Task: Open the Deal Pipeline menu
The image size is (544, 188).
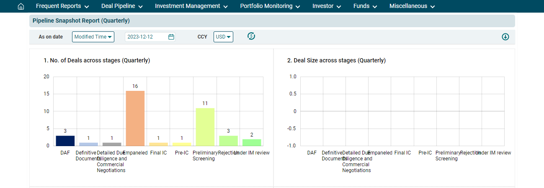Action: click(x=122, y=6)
